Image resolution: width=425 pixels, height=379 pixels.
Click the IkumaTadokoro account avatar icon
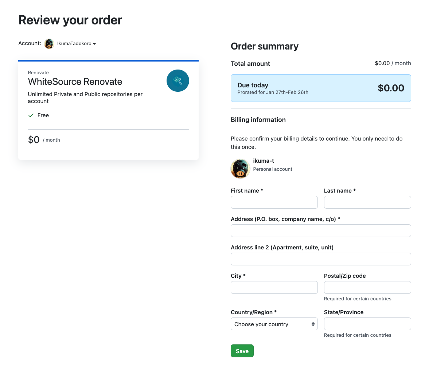(49, 44)
